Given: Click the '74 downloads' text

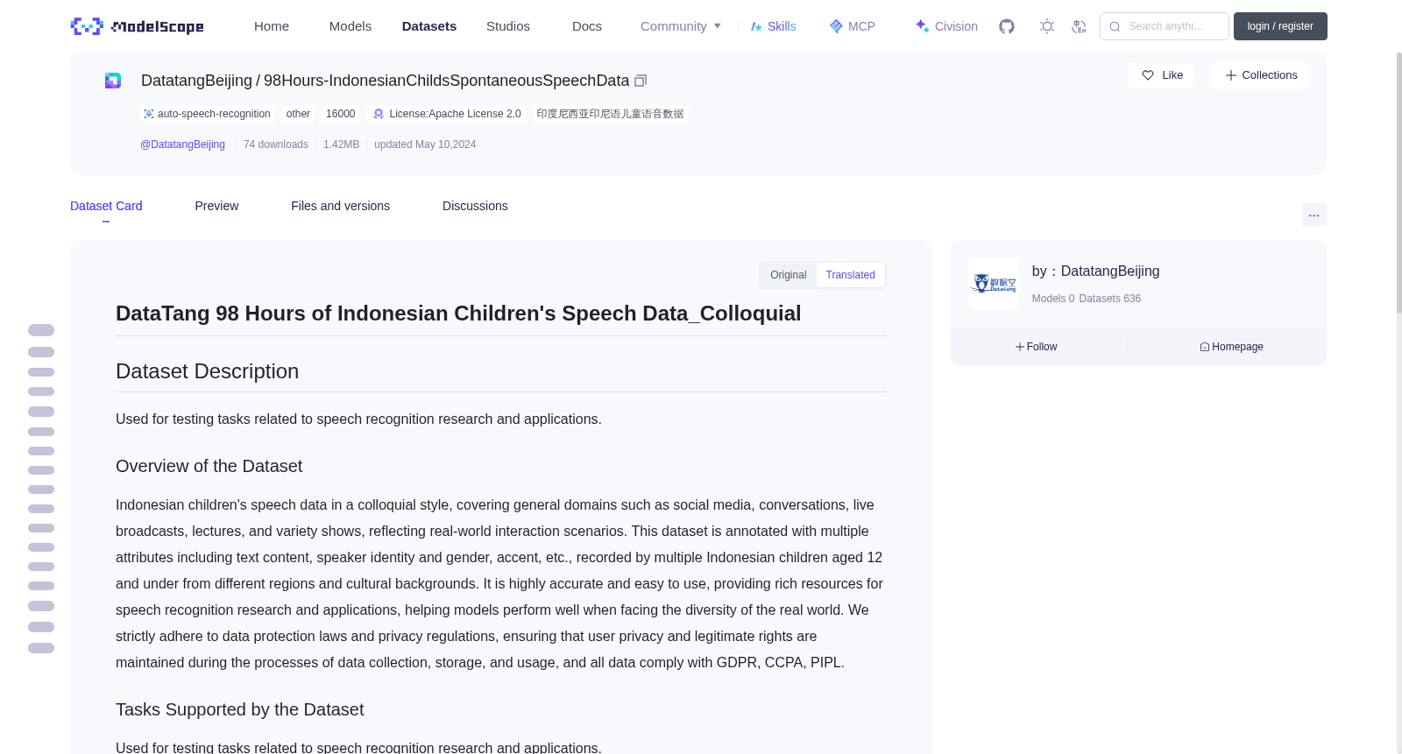Looking at the screenshot, I should coord(276,144).
